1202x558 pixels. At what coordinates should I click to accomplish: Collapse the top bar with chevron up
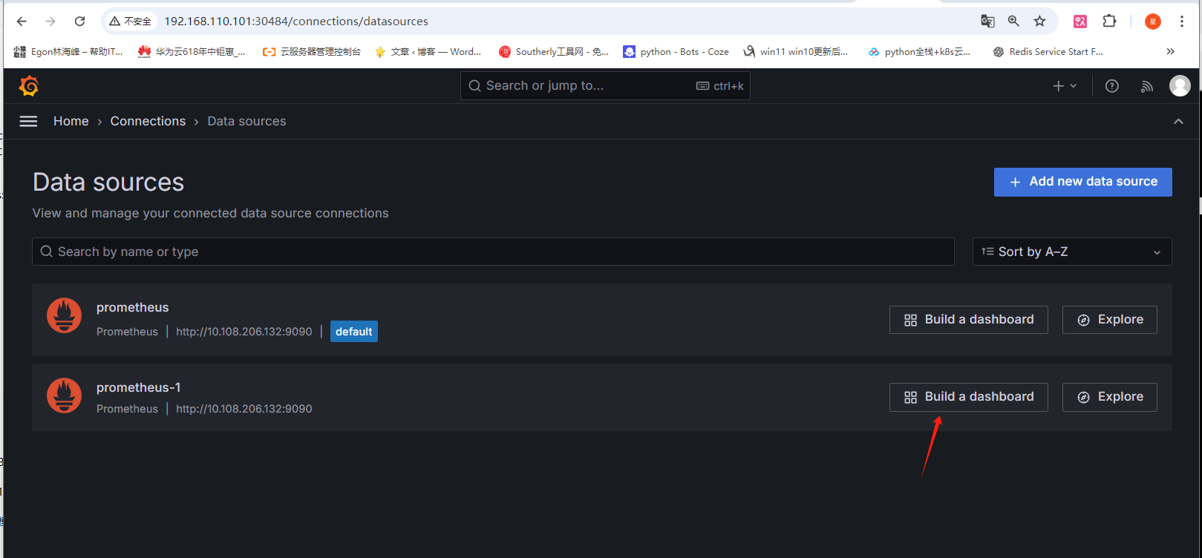[1178, 121]
